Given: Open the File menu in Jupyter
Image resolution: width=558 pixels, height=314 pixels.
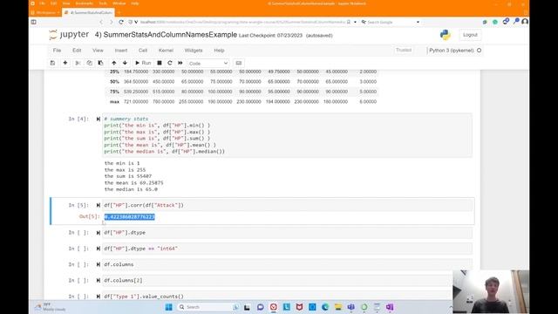Looking at the screenshot, I should 57,51.
